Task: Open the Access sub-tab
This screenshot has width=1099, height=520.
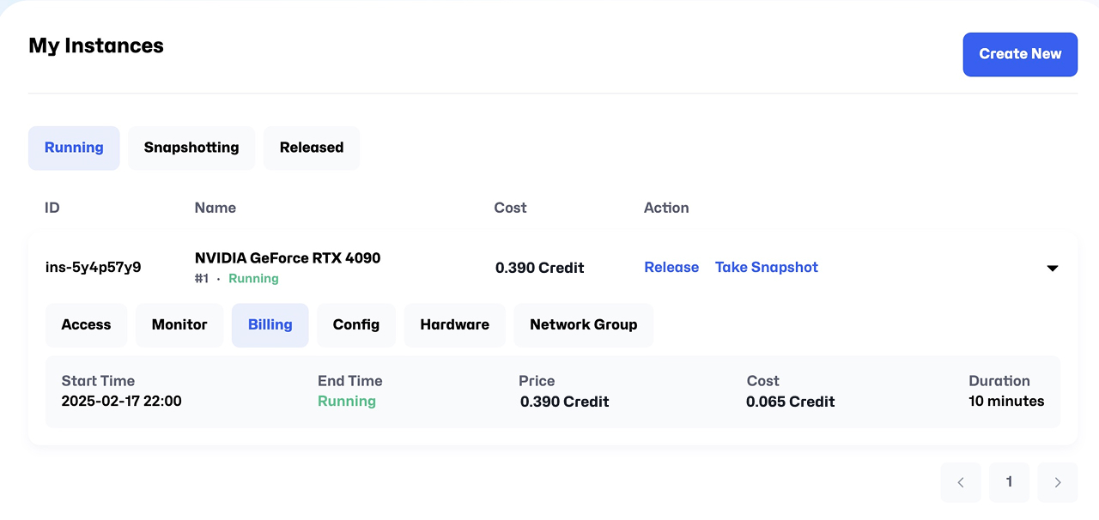Action: [x=86, y=324]
